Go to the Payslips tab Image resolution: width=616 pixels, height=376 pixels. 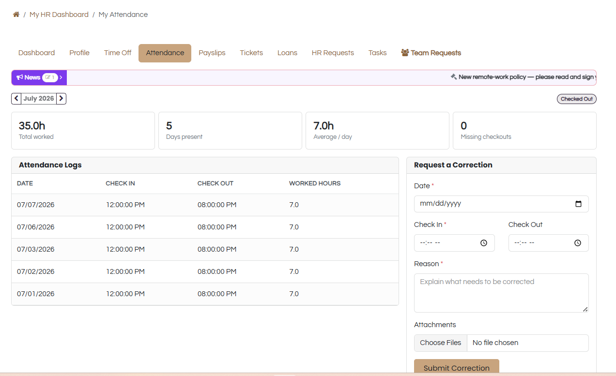212,53
